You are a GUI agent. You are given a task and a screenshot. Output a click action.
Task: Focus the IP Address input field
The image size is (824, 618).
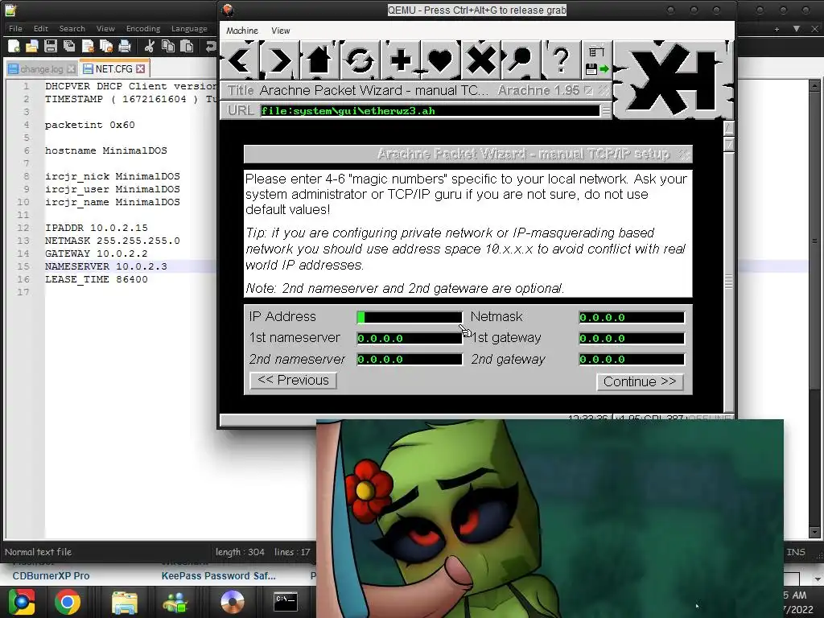pos(410,317)
